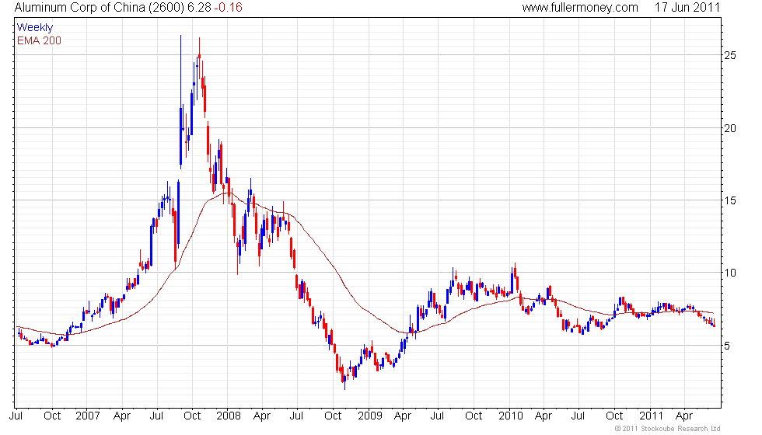This screenshot has width=762, height=435.
Task: Click the www.fullermoney.com text
Action: (580, 8)
